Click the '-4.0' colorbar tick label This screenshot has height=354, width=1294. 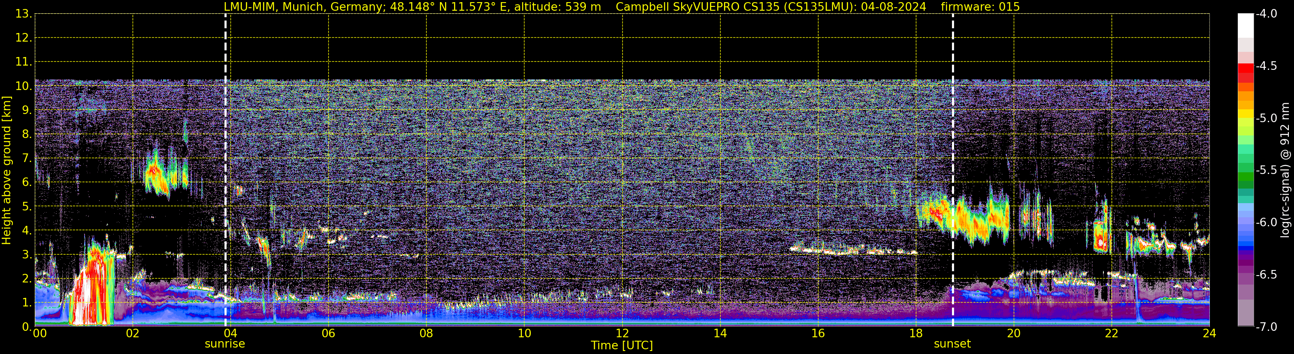(1266, 14)
